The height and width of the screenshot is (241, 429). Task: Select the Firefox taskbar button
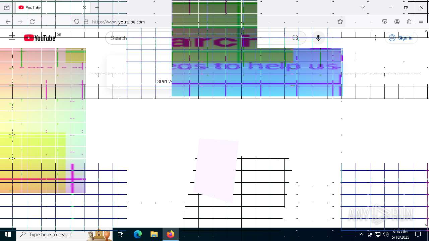170,235
